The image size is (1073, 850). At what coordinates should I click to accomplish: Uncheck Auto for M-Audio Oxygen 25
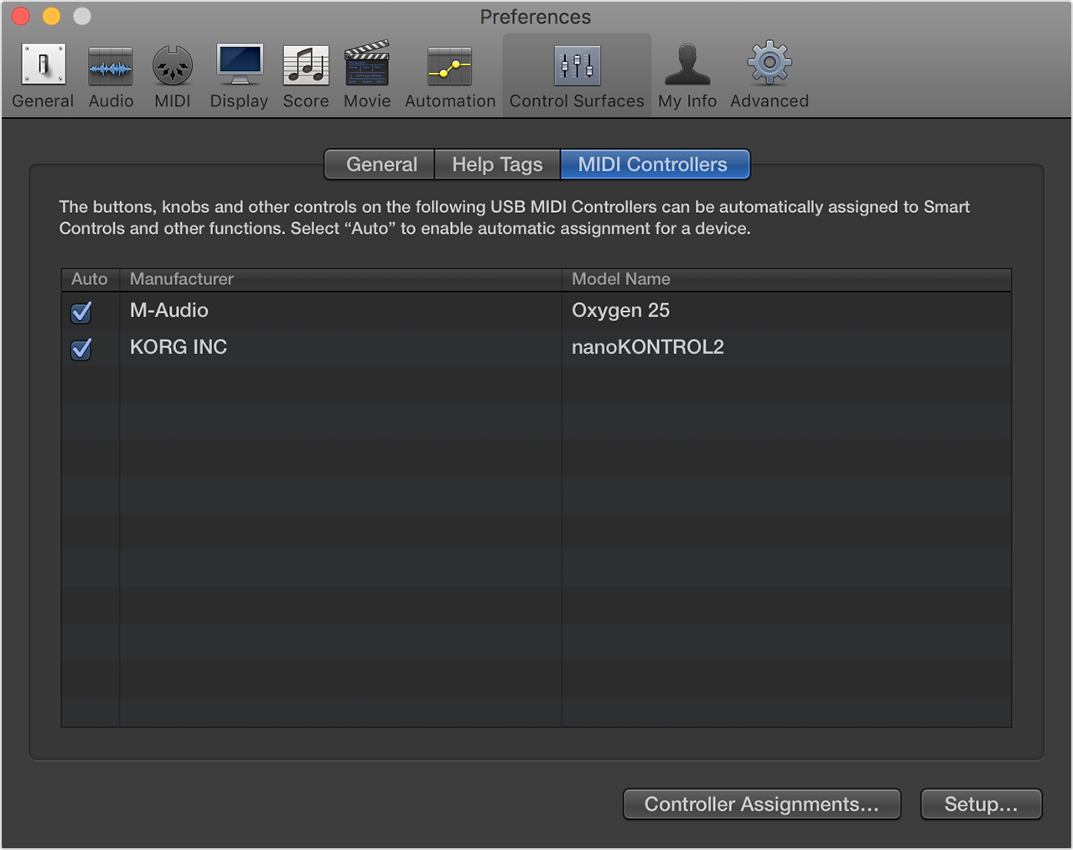click(x=81, y=312)
